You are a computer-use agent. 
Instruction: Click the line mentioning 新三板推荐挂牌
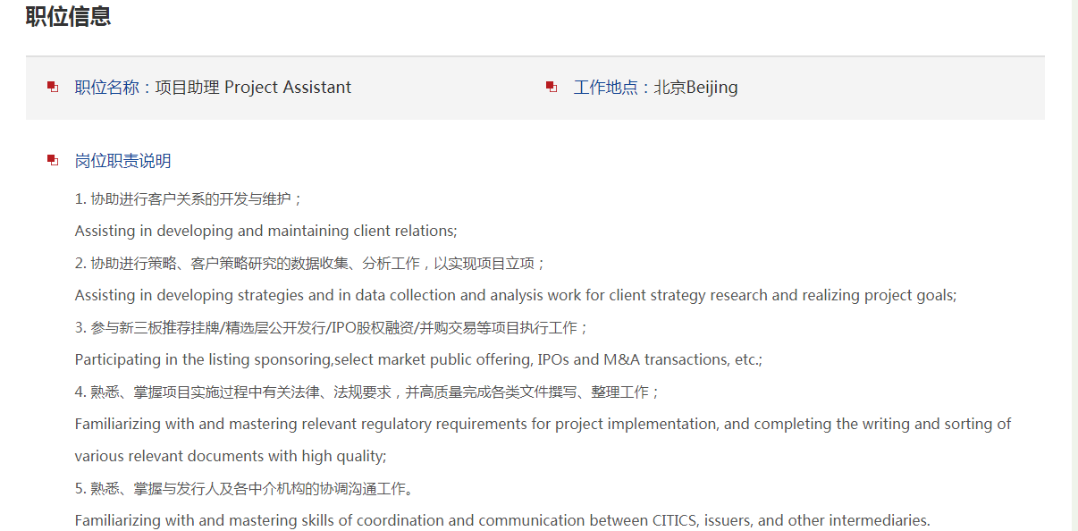click(332, 327)
